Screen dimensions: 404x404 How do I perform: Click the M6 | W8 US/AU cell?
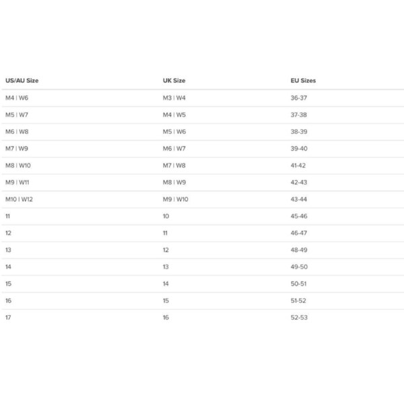tap(17, 131)
